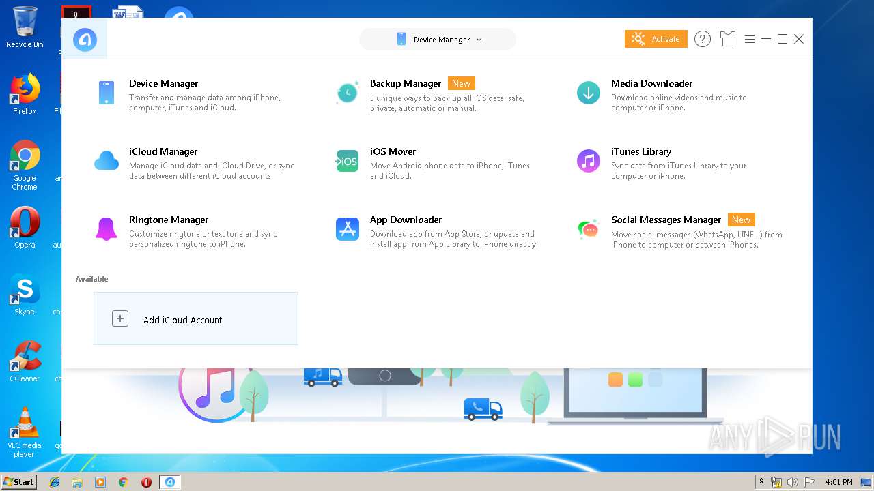This screenshot has height=491, width=874.
Task: Select the Backup Manager title
Action: click(x=406, y=83)
